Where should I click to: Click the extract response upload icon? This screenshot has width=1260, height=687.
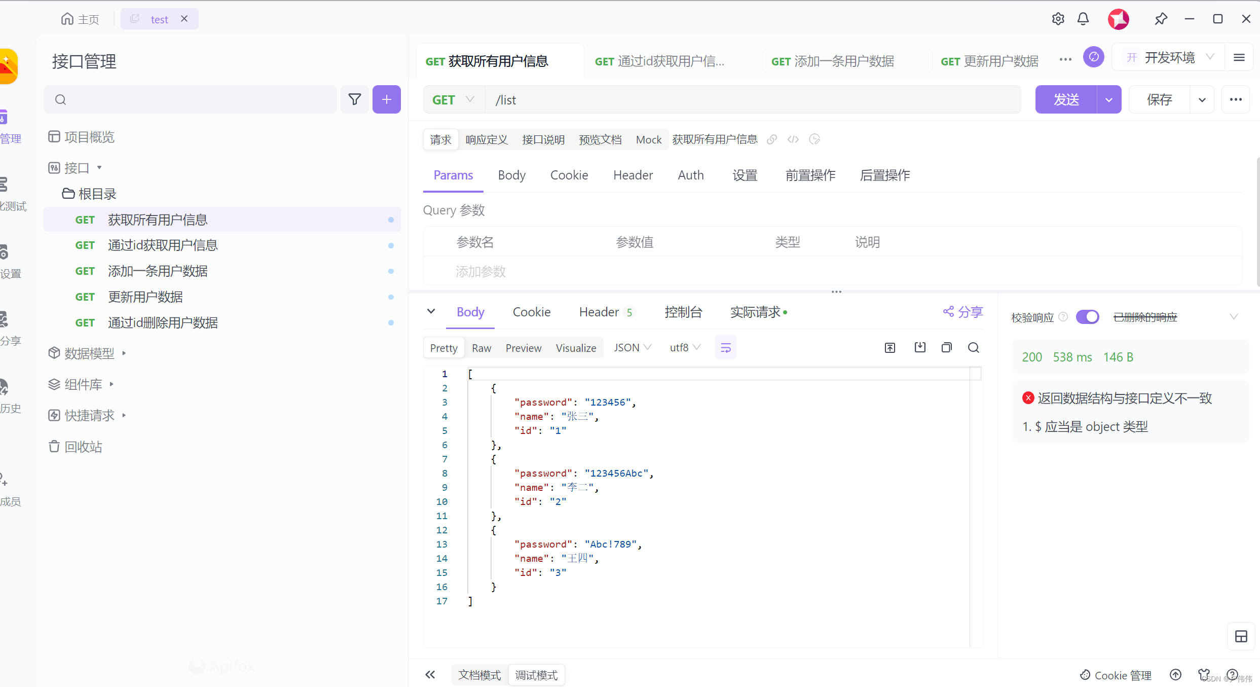[x=890, y=348]
